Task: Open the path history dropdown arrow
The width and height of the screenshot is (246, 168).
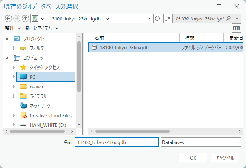Action: coord(150,18)
